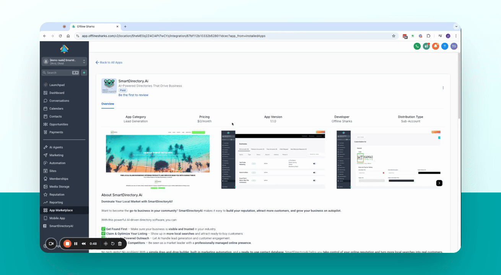The image size is (501, 275).
Task: Open the Businesses table screenshot
Action: pyautogui.click(x=273, y=160)
